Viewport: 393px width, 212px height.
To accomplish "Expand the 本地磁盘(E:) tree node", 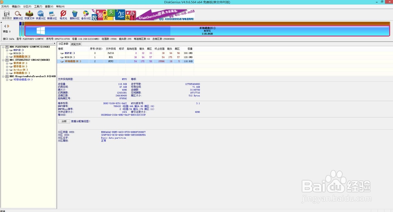I will pos(7,57).
